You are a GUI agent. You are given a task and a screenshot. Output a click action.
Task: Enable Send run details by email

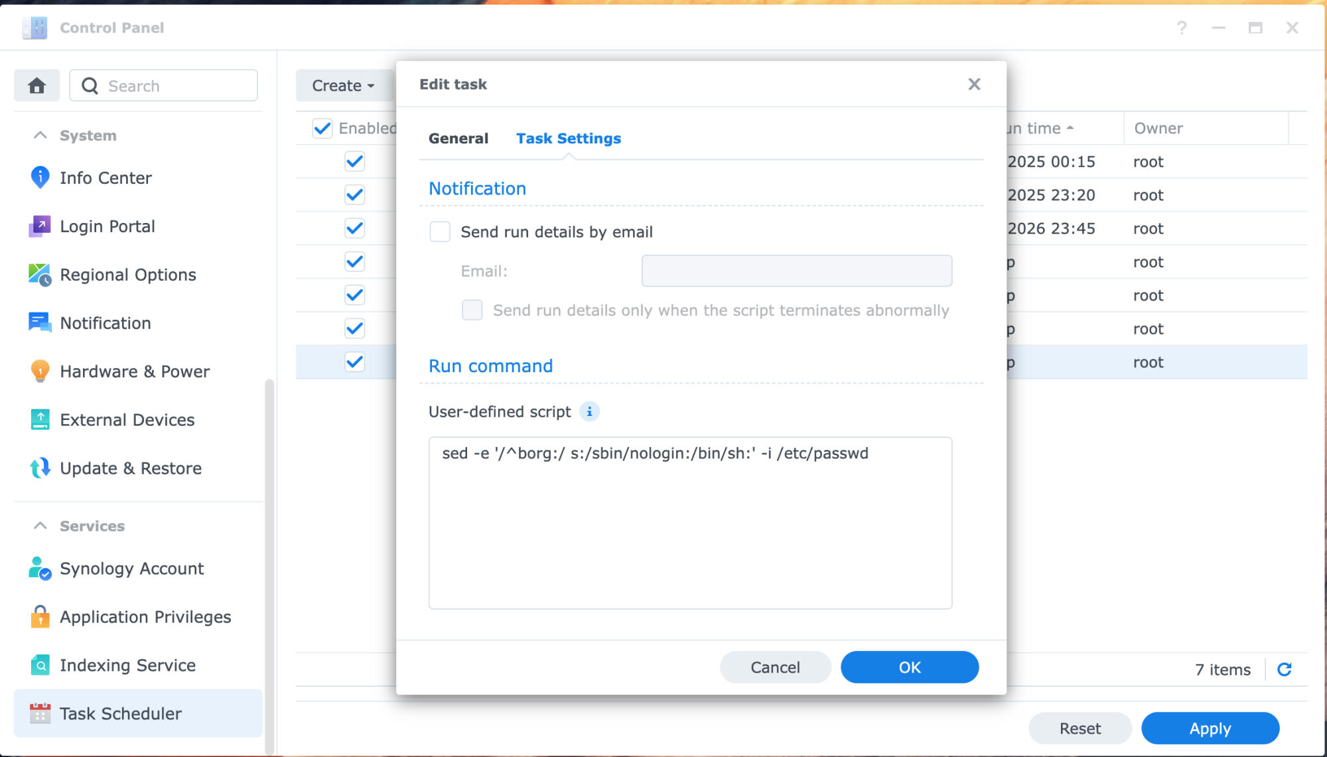(440, 232)
